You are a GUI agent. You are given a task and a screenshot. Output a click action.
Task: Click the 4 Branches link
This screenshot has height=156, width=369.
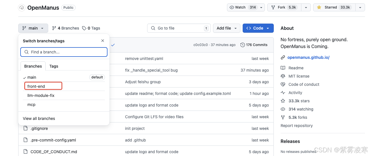click(x=66, y=28)
